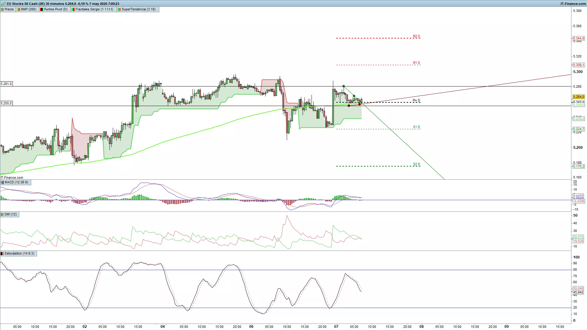
Task: Open the MACD (12 26 9) panel label
Action: 15,182
